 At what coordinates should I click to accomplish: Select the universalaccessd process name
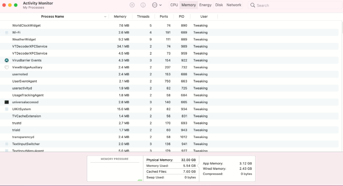coord(25,102)
